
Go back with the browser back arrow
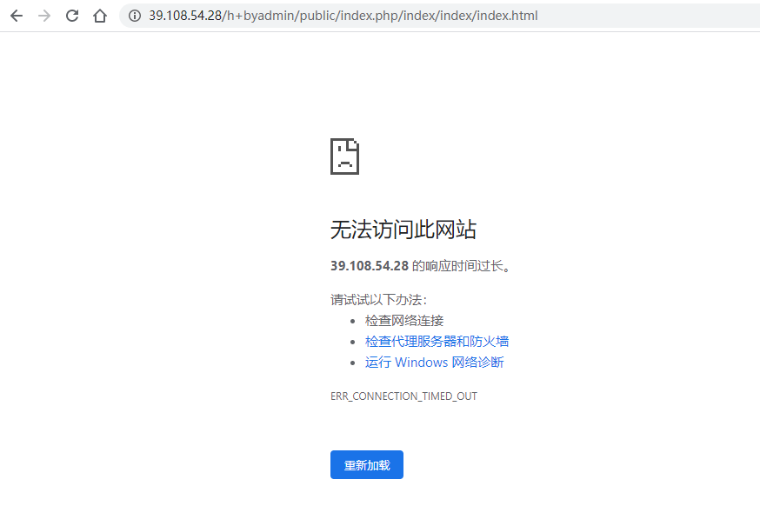17,16
